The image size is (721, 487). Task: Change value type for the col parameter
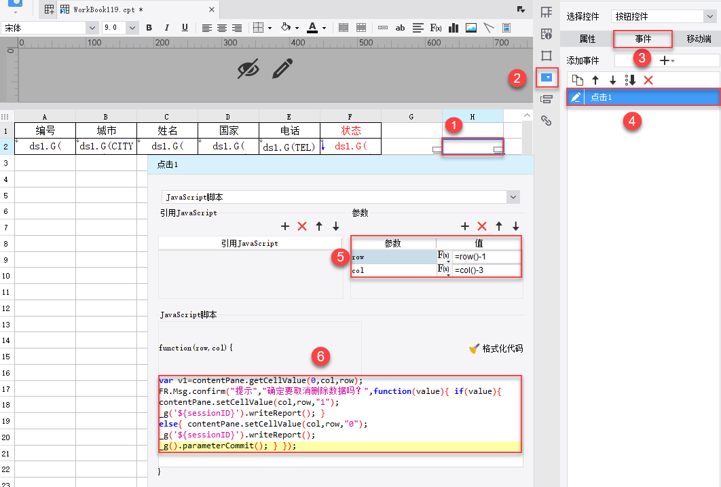(444, 270)
